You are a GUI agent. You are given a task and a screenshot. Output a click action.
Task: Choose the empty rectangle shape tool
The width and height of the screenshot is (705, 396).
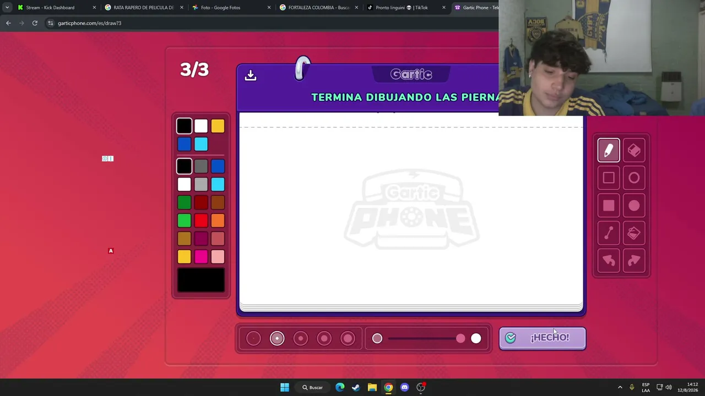coord(609,178)
